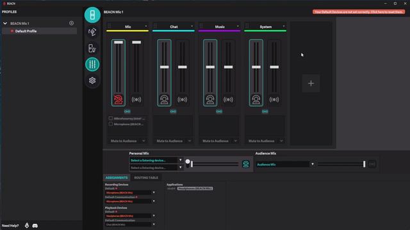Viewport: 410px width, 230px height.
Task: Grab the Music channel drag handle dots
Action: [201, 26]
